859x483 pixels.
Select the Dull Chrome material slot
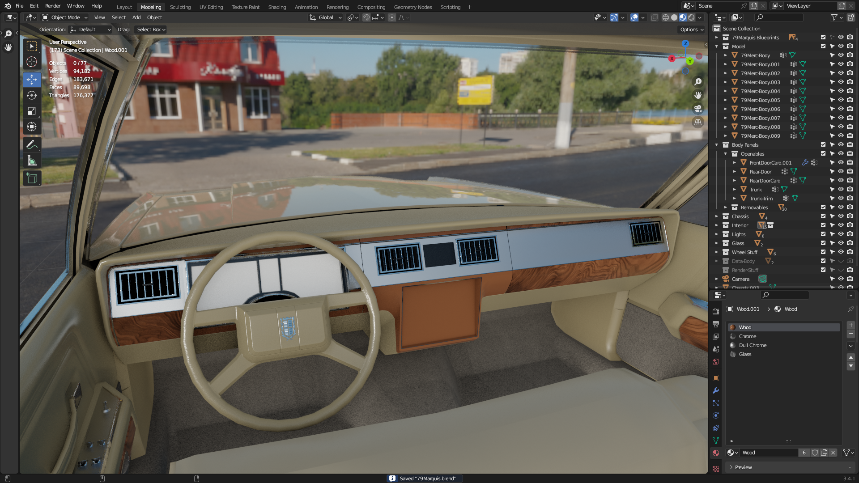click(x=753, y=345)
